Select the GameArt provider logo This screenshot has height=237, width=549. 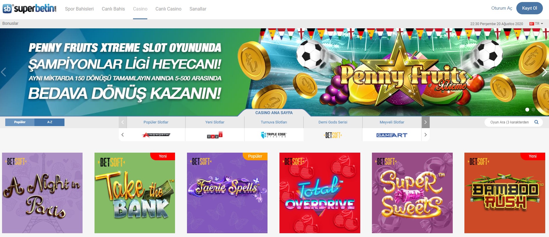pyautogui.click(x=392, y=135)
